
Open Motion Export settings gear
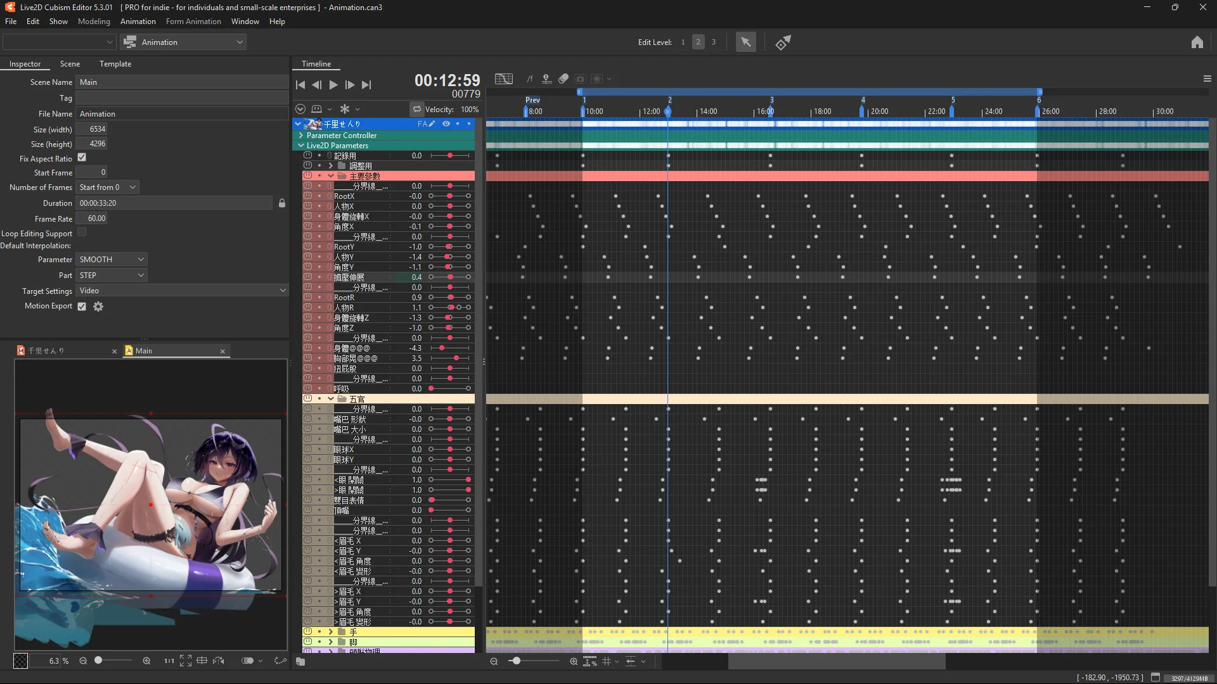click(98, 307)
